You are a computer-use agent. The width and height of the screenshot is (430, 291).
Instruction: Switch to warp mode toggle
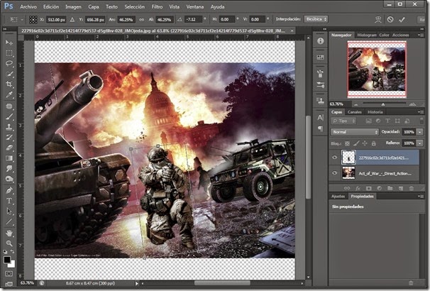[x=378, y=19]
